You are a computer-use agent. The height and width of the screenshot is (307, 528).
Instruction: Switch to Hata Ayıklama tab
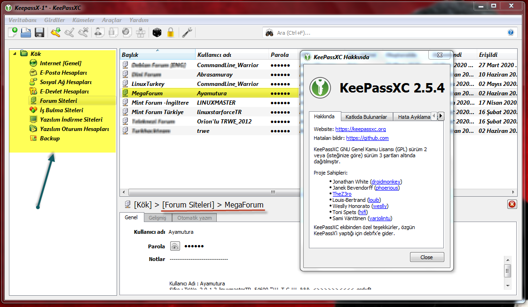click(x=414, y=117)
